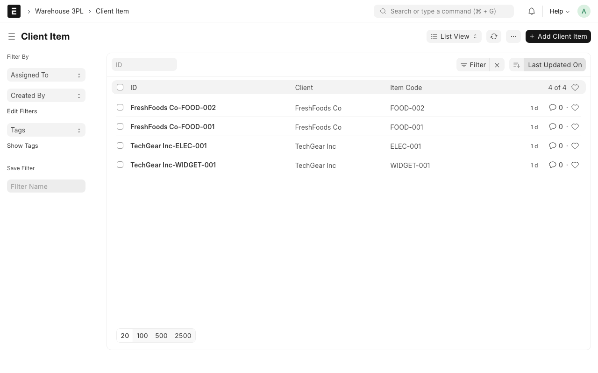Set page size to 100
Viewport: 598px width, 373px height.
click(142, 336)
